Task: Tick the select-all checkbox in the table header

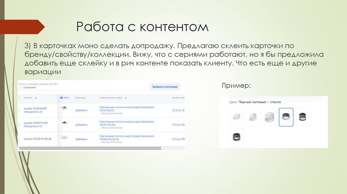Action: click(x=19, y=98)
